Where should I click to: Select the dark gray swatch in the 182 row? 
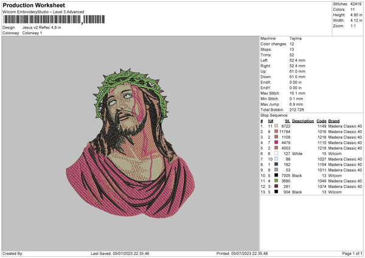coord(276,164)
